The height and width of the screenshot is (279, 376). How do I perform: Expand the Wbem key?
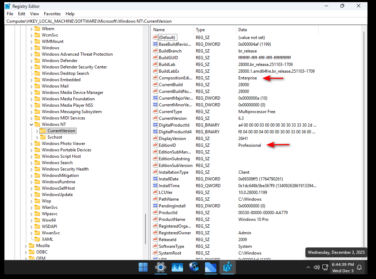[x=32, y=29]
